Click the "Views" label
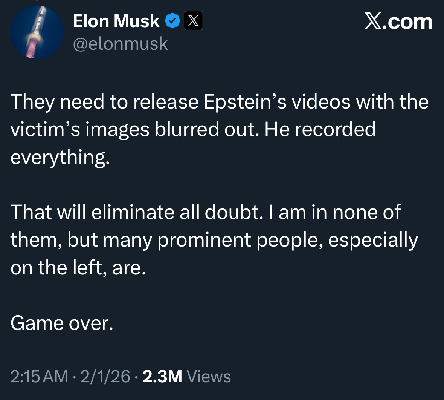 point(209,376)
